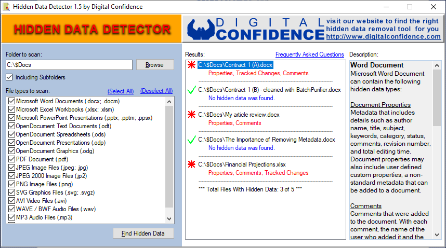The height and width of the screenshot is (248, 446).
Task: Click the Description panel scroll up arrow
Action: point(437,65)
